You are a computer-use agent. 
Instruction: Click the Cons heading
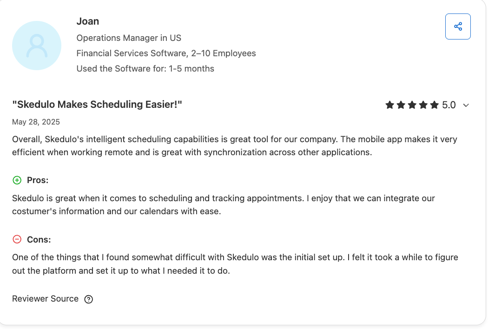[x=39, y=239]
